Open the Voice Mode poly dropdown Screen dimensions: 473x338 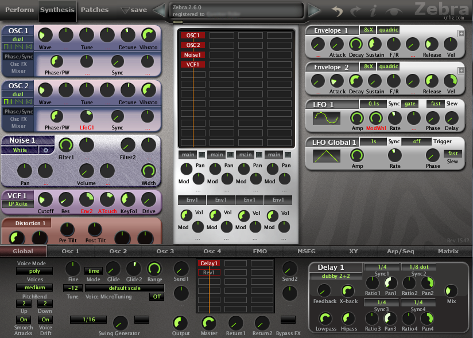[x=34, y=271]
